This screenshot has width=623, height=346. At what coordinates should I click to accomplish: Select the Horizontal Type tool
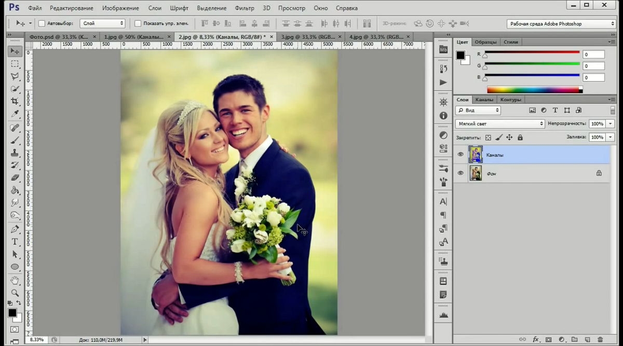(x=15, y=242)
